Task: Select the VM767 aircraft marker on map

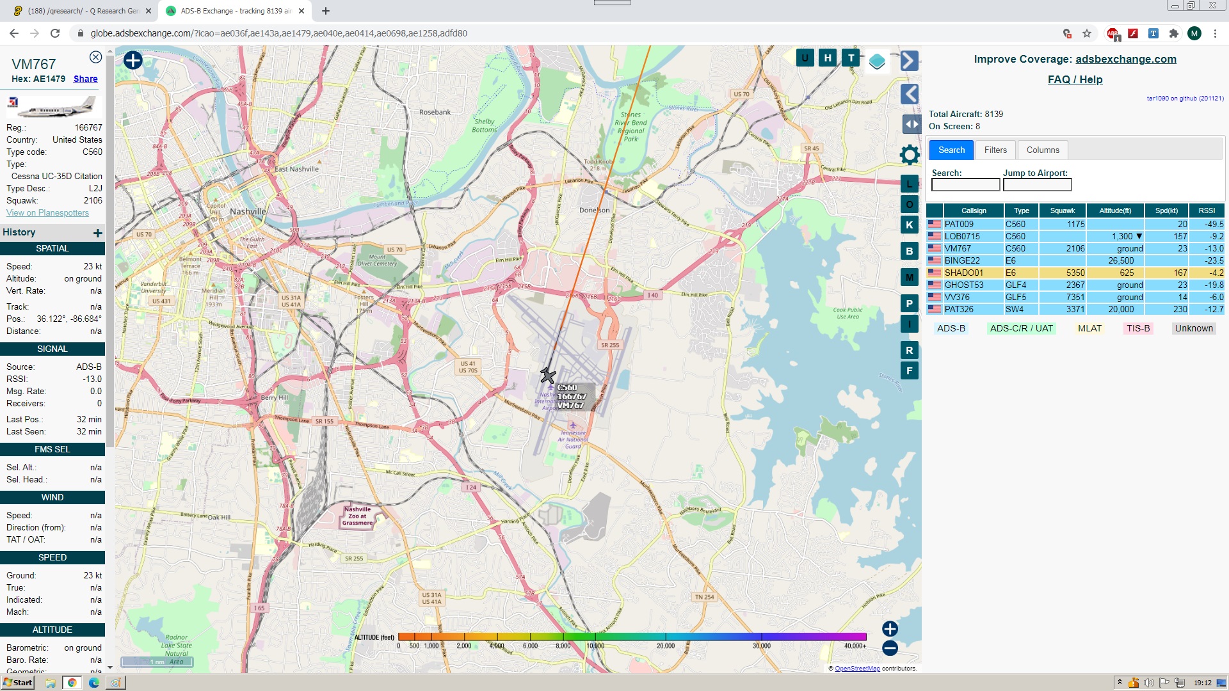Action: pos(547,376)
